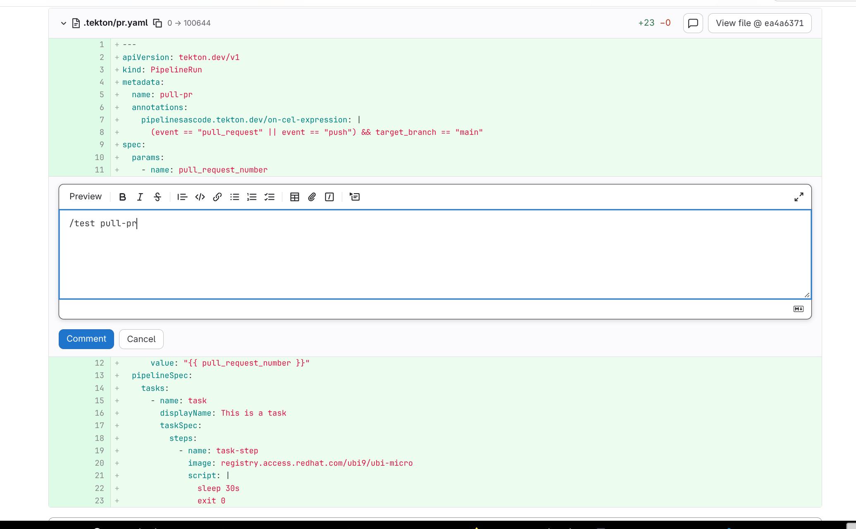Toggle bold formatting in the comment editor
This screenshot has height=529, width=856.
(x=122, y=197)
